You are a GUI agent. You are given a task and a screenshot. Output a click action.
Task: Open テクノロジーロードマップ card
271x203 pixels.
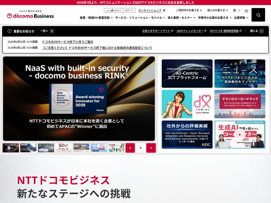240,104
